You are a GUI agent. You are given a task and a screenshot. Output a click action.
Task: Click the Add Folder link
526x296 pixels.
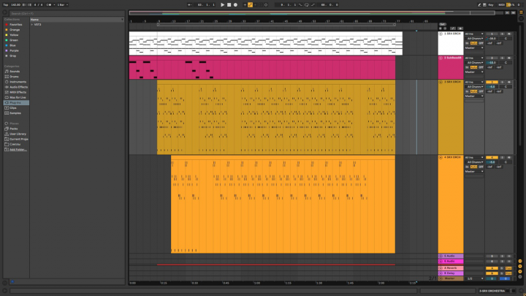tap(18, 149)
